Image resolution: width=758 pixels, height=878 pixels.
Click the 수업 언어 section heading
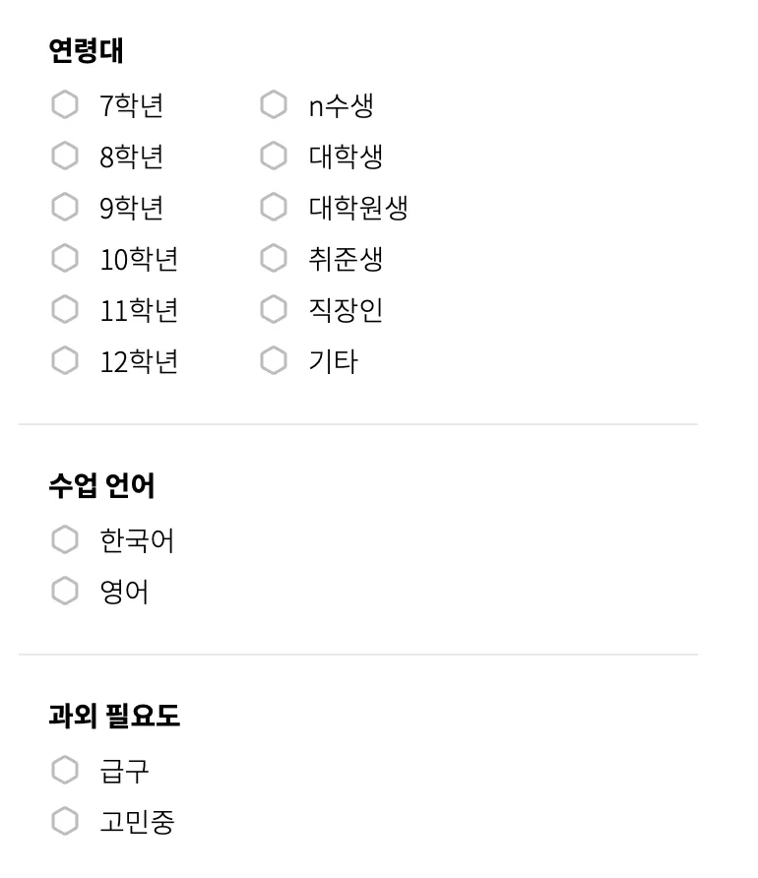click(101, 486)
